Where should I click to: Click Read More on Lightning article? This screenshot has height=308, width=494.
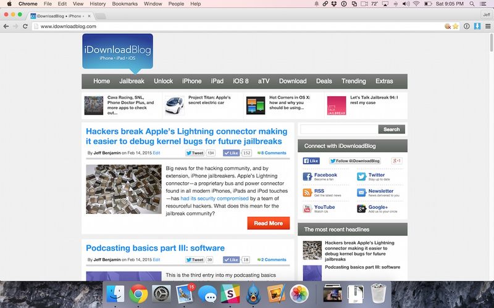(269, 223)
